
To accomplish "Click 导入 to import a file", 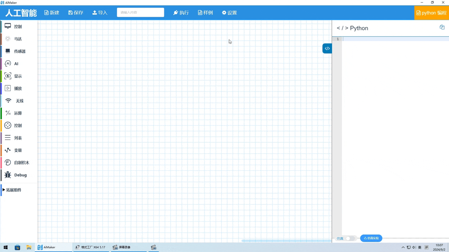I will tap(100, 13).
